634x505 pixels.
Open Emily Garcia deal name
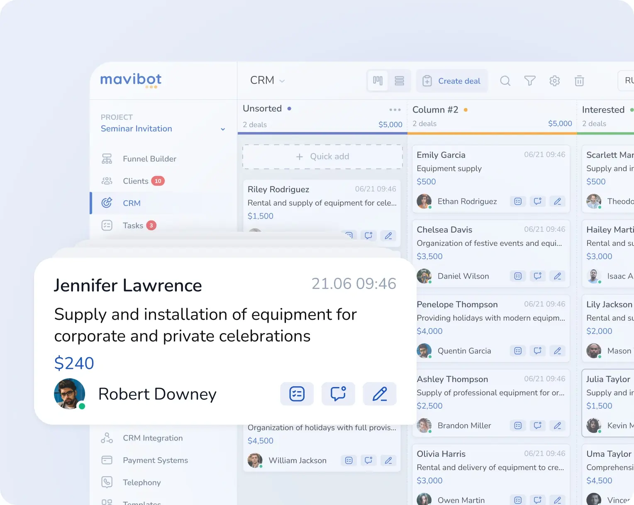[x=441, y=155]
